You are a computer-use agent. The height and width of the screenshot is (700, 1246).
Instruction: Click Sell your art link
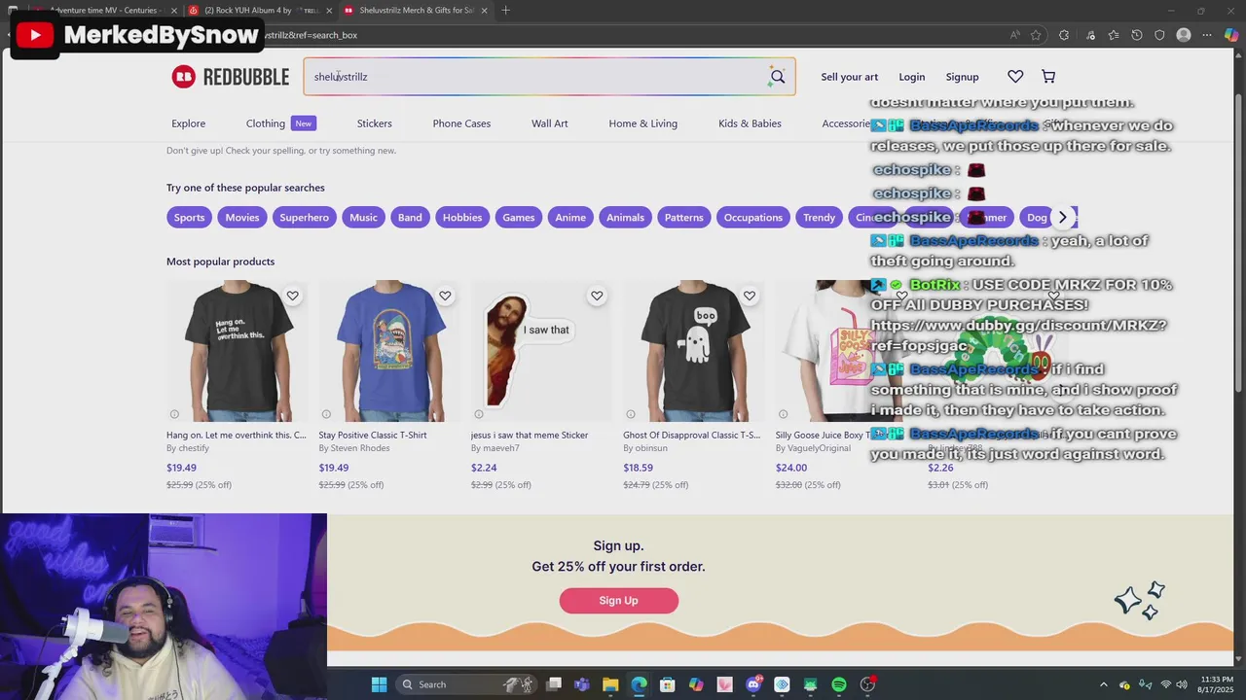click(850, 77)
